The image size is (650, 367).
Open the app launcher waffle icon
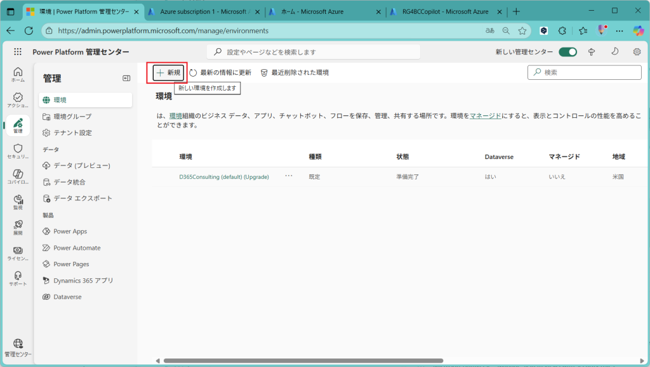[17, 52]
